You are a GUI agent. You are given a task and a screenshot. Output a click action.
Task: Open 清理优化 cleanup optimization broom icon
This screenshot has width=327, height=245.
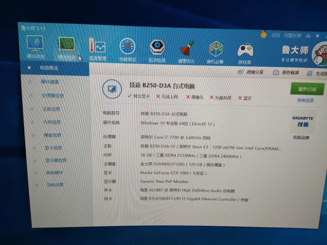pos(186,52)
